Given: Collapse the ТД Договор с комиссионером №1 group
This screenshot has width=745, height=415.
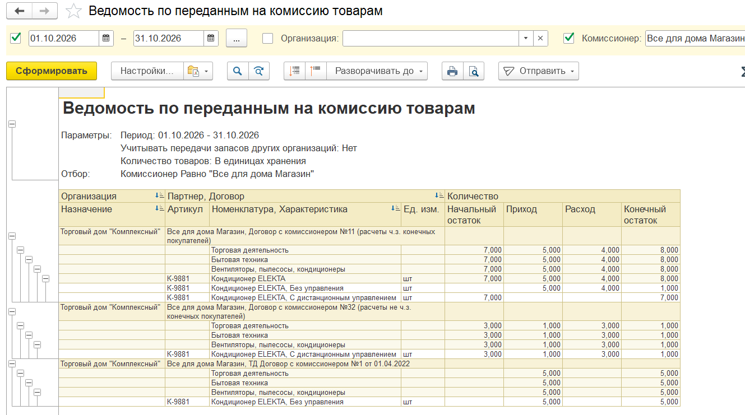Looking at the screenshot, I should tap(12, 364).
